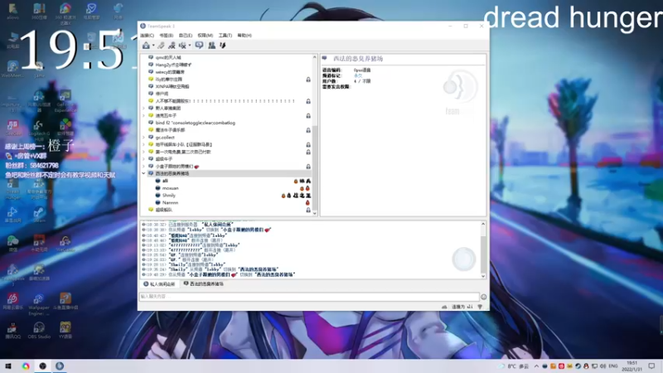Collapse the selected 西法 channel with four users

click(143, 173)
